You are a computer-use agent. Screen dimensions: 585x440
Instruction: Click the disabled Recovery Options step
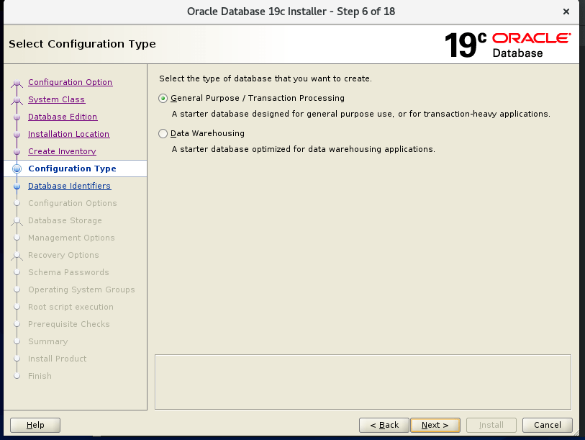pyautogui.click(x=63, y=255)
